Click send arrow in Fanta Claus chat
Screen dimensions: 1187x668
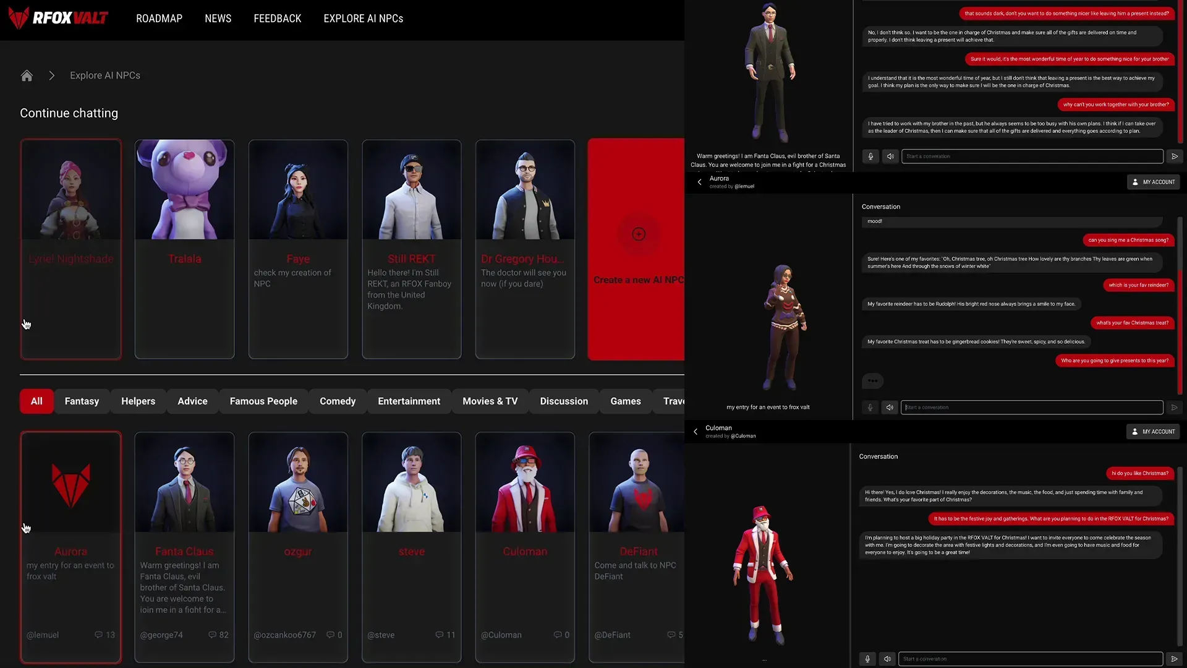[1175, 156]
